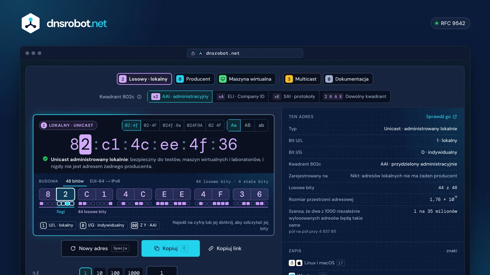This screenshot has height=275, width=490.
Task: Select the Producent address type
Action: [x=194, y=79]
